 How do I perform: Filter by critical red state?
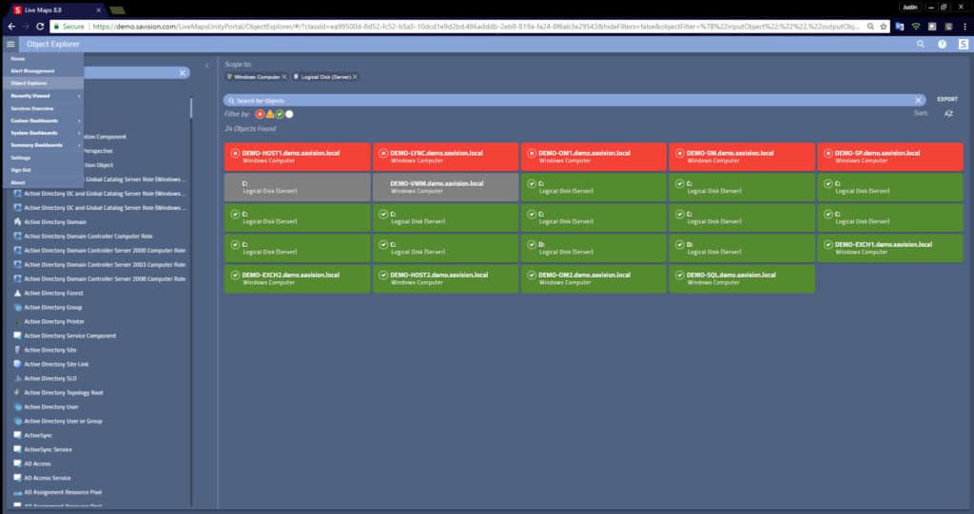coord(260,114)
